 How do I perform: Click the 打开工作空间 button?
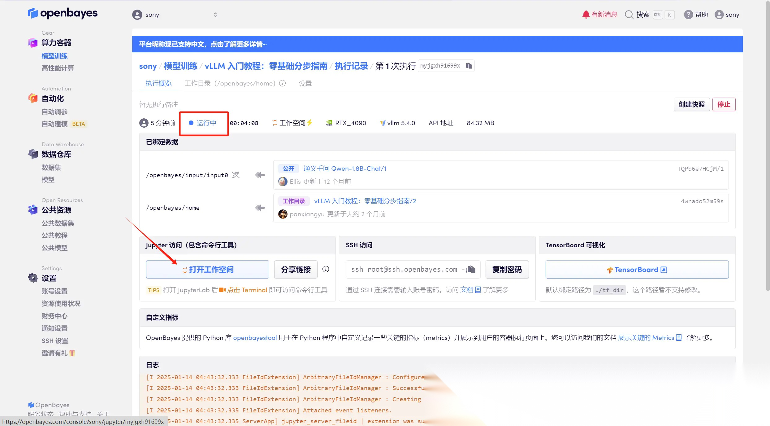tap(208, 270)
